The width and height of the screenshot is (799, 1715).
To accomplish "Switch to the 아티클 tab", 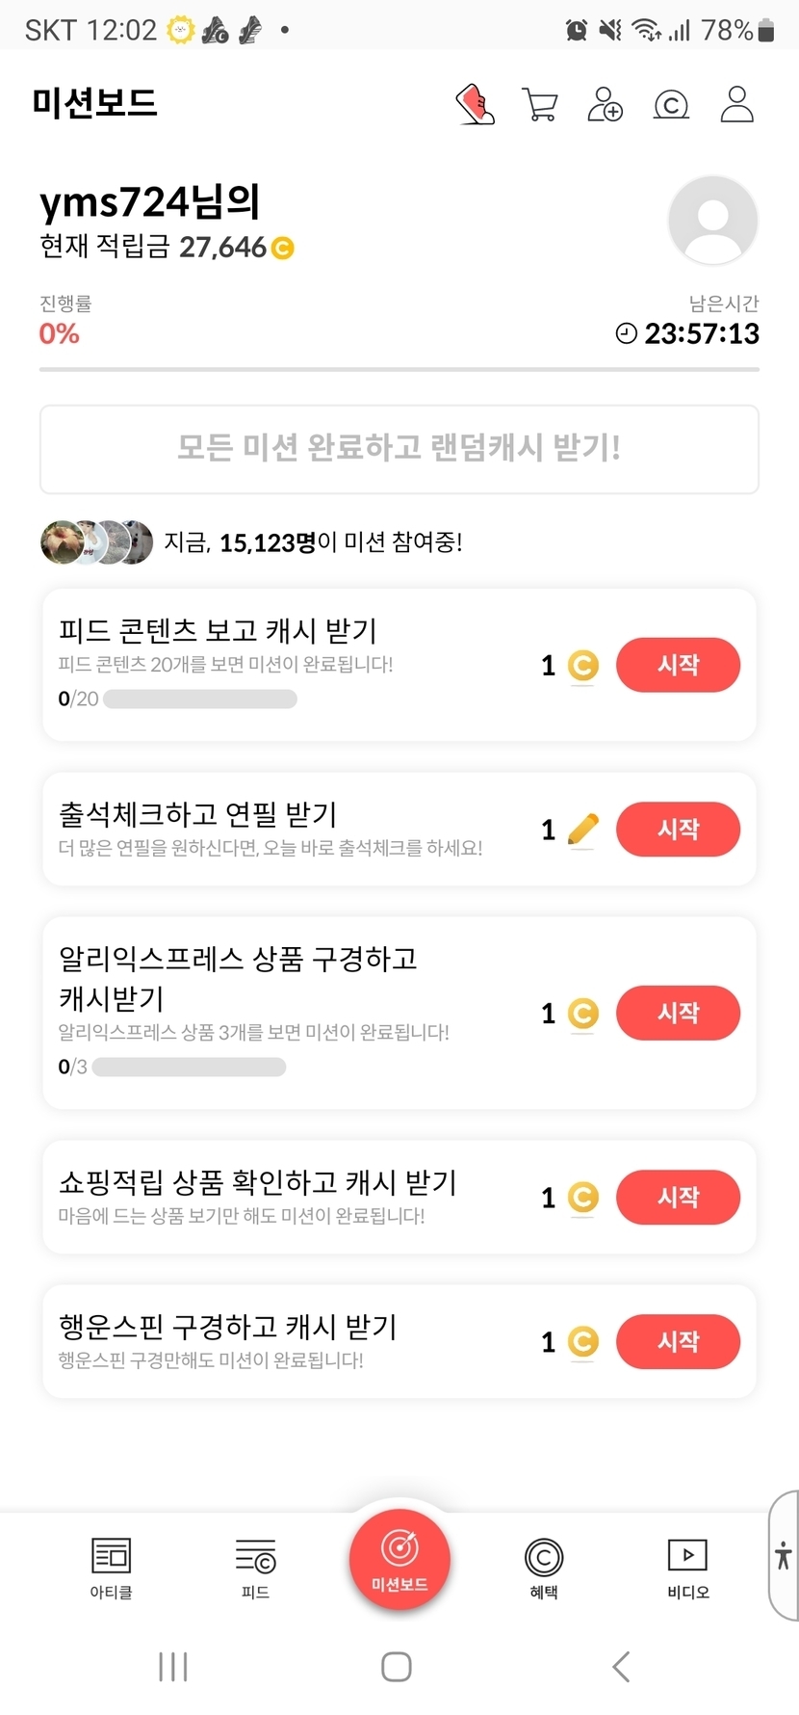I will [111, 1568].
